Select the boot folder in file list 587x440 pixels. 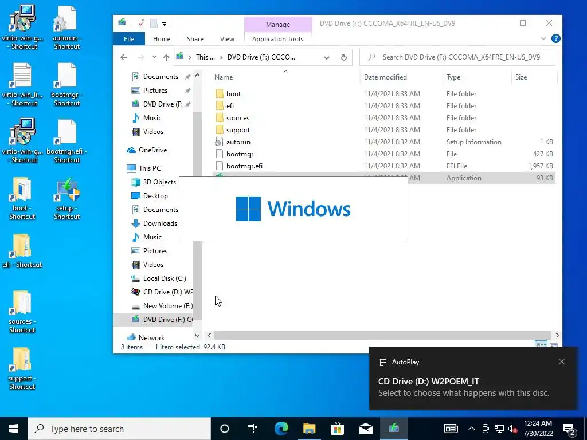click(383, 94)
